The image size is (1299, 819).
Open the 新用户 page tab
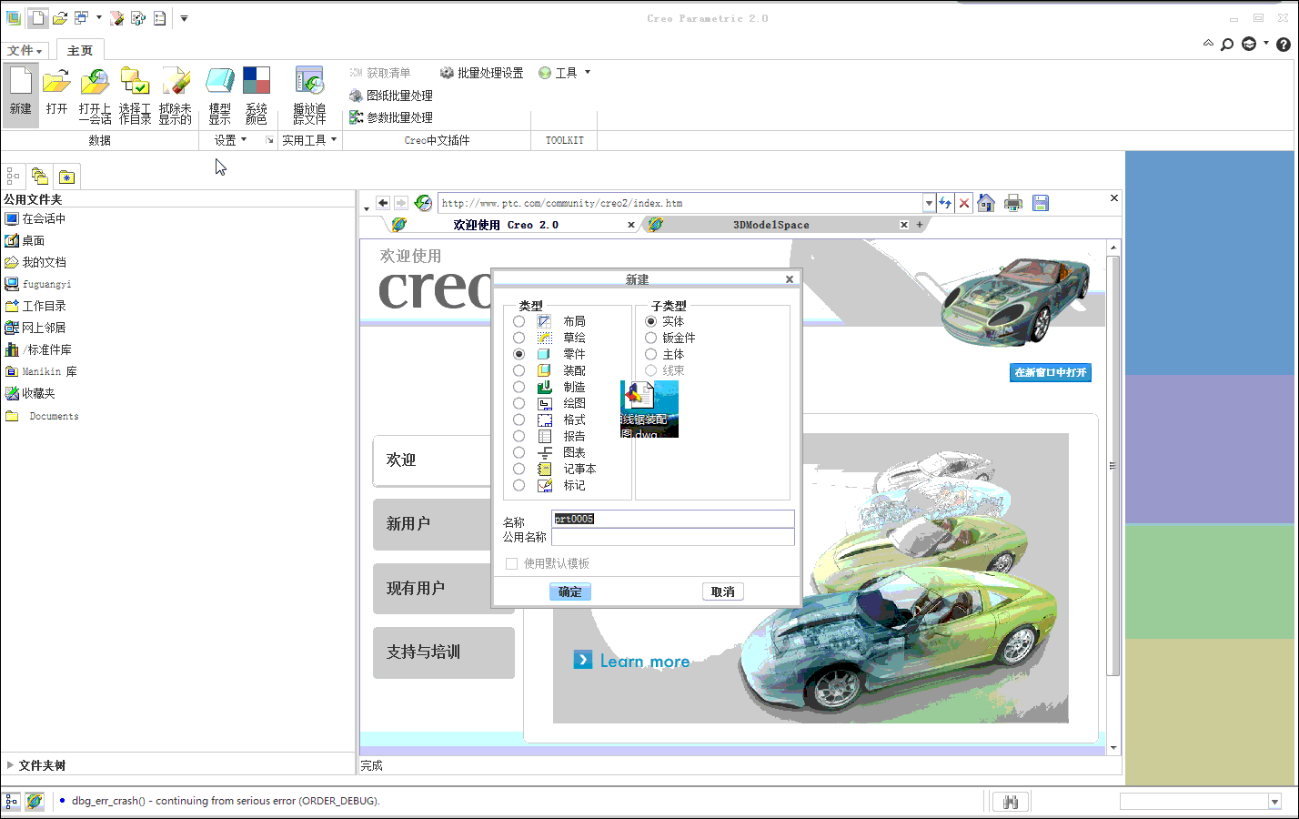pos(433,524)
